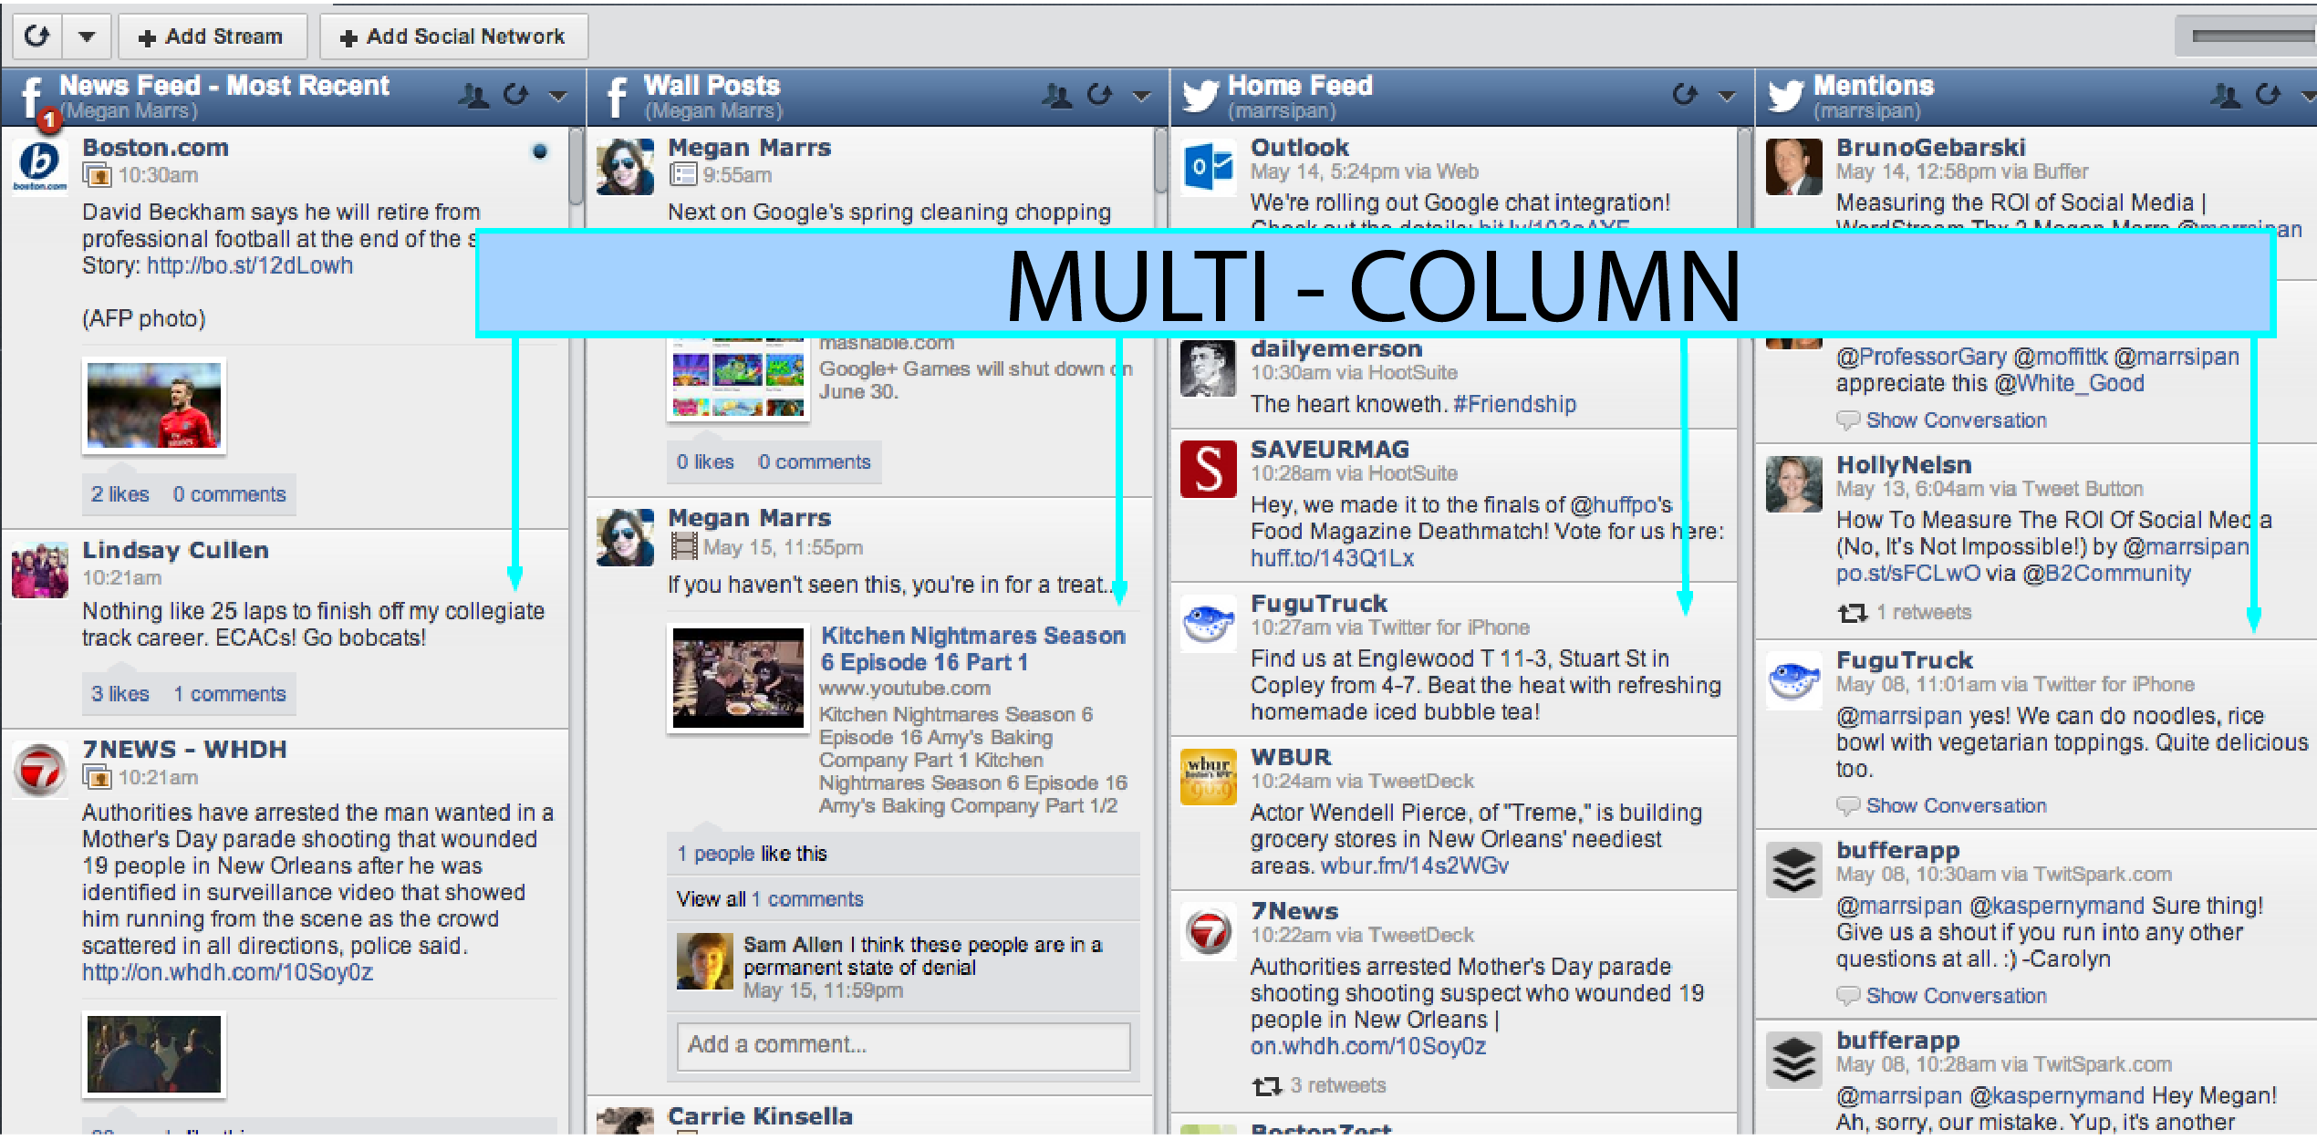Open the Kitchen Nightmares video thumbnail
The image size is (2317, 1140).
(739, 679)
